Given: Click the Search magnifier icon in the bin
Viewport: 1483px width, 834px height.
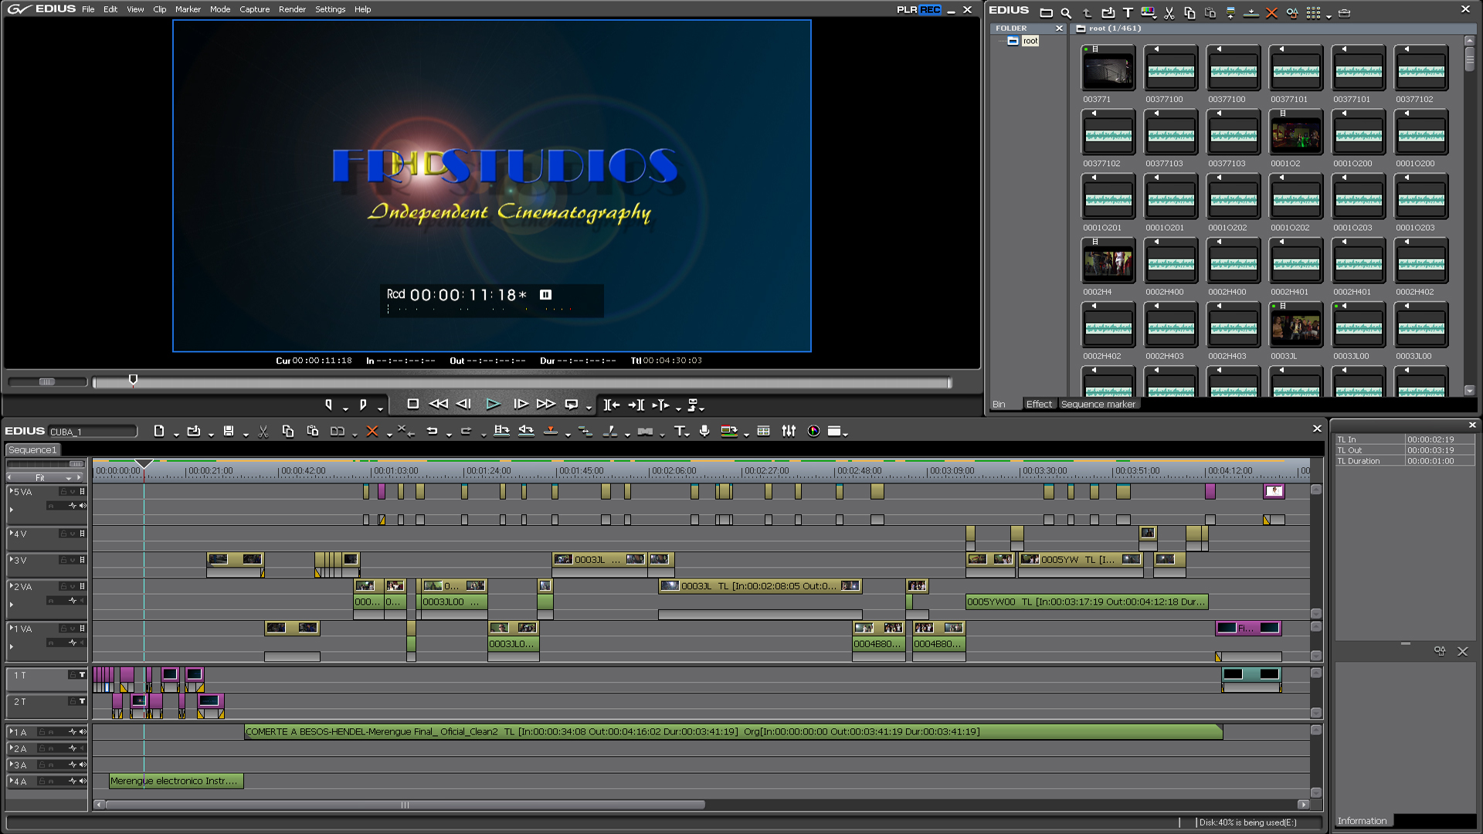Looking at the screenshot, I should point(1066,12).
